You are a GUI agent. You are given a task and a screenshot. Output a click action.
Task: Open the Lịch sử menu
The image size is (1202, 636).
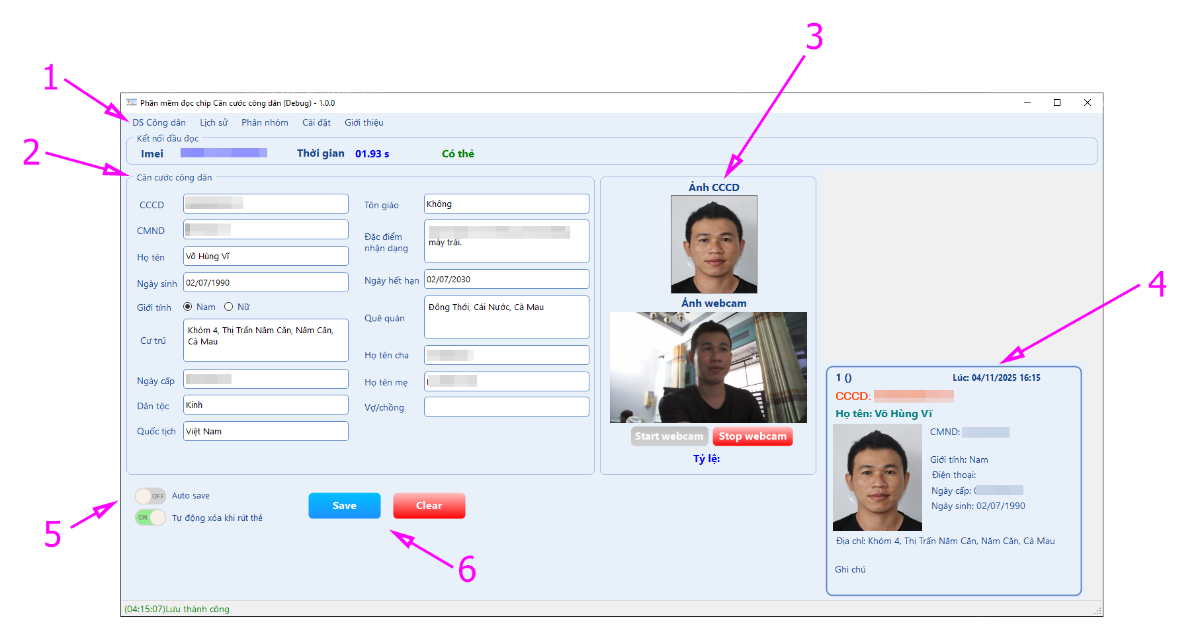pos(214,122)
